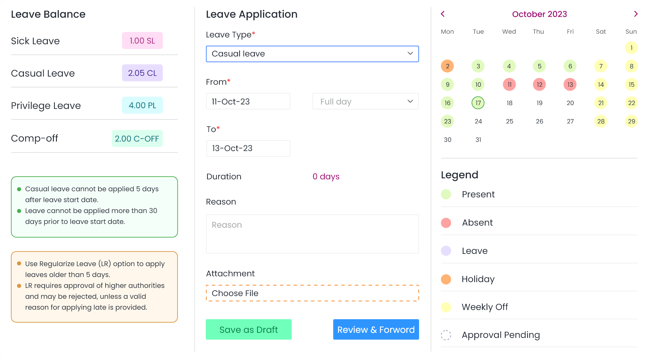This screenshot has width=646, height=358.
Task: Click the From date field
Action: [248, 101]
